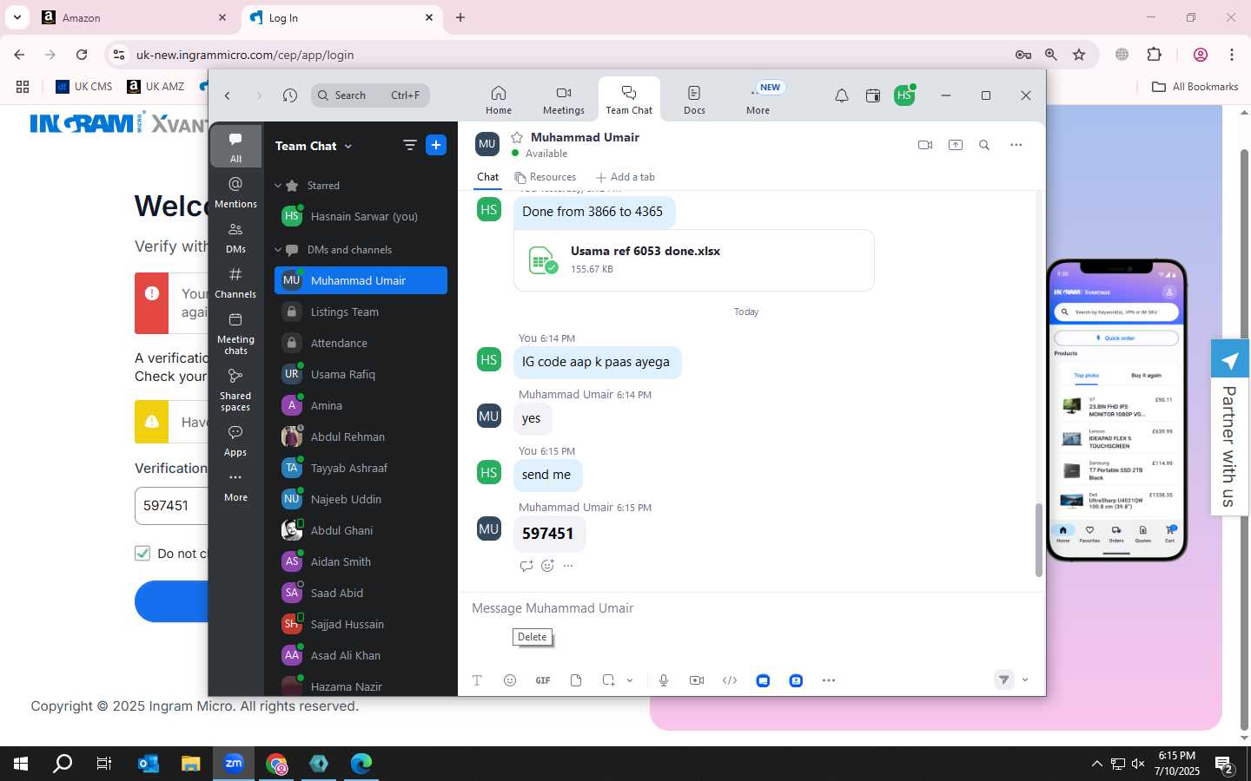Open chat with Tayyab Ashraaf
This screenshot has width=1251, height=781.
point(361,468)
